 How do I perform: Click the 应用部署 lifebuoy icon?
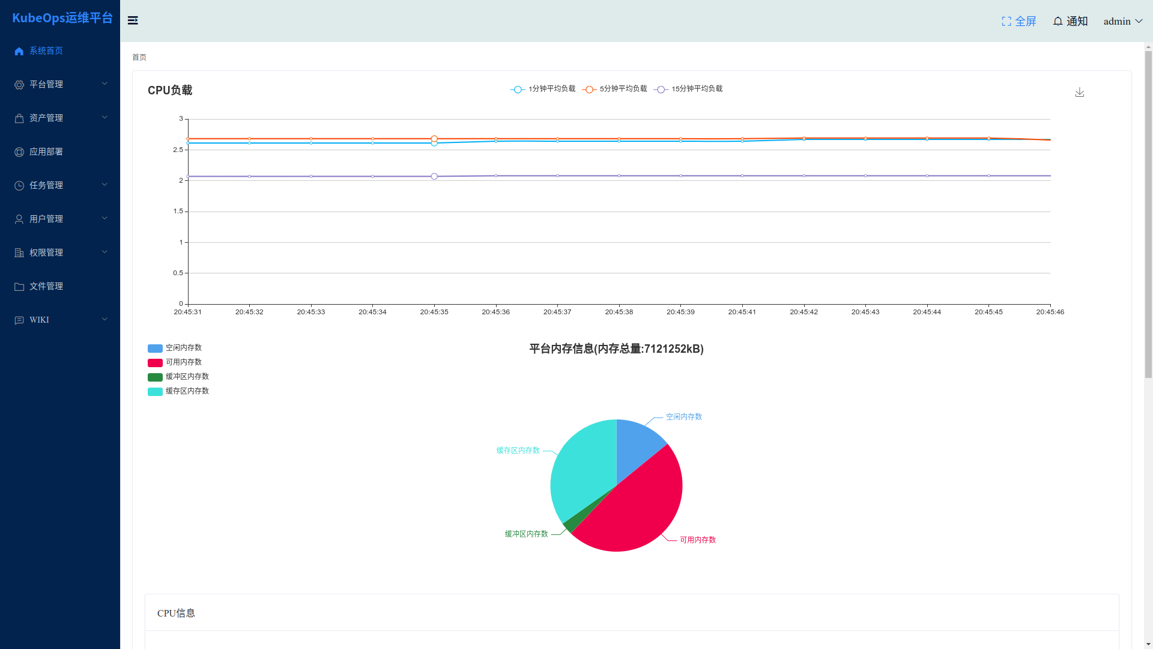[x=19, y=152]
